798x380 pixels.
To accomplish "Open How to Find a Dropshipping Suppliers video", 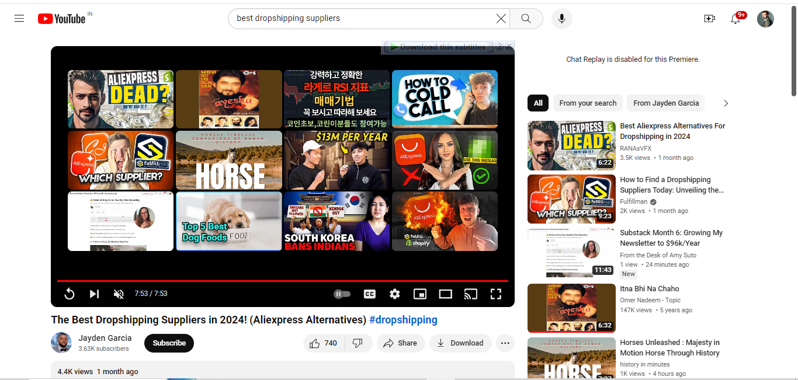I will [x=672, y=185].
